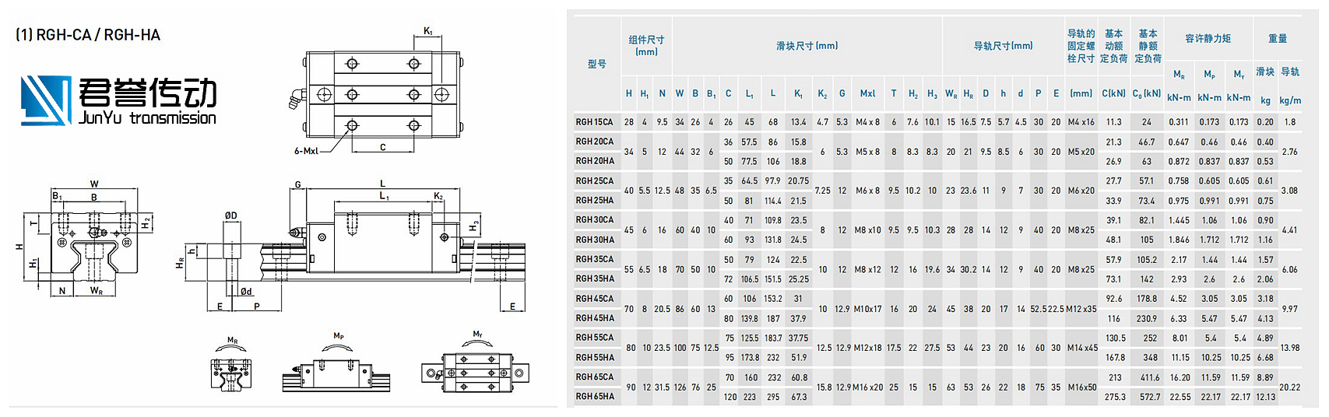Click the grease nipple on top-view drawing
Image resolution: width=1329 pixels, height=417 pixels.
coord(296,97)
